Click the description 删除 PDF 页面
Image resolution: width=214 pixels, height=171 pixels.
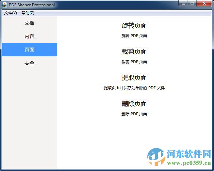click(x=134, y=114)
